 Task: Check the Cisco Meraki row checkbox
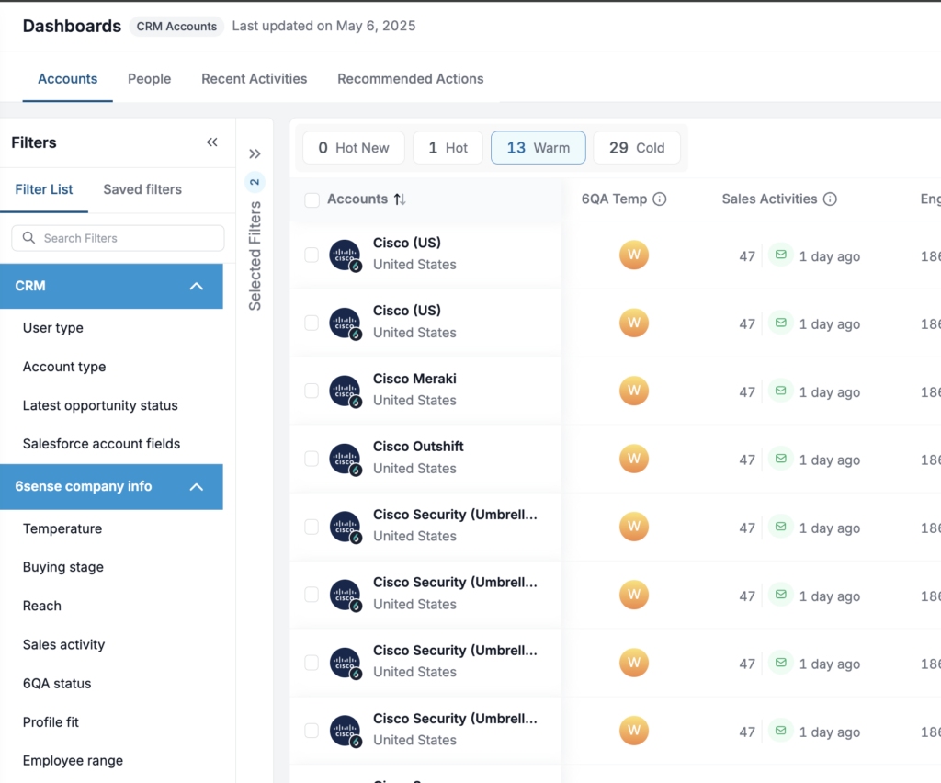[x=312, y=391]
